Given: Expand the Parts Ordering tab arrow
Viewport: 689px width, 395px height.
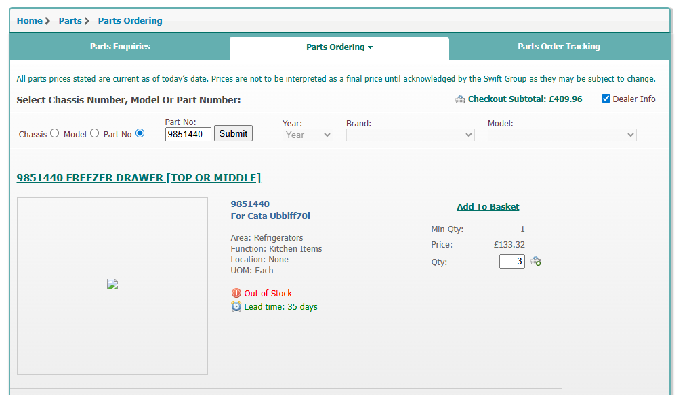Looking at the screenshot, I should pos(370,47).
